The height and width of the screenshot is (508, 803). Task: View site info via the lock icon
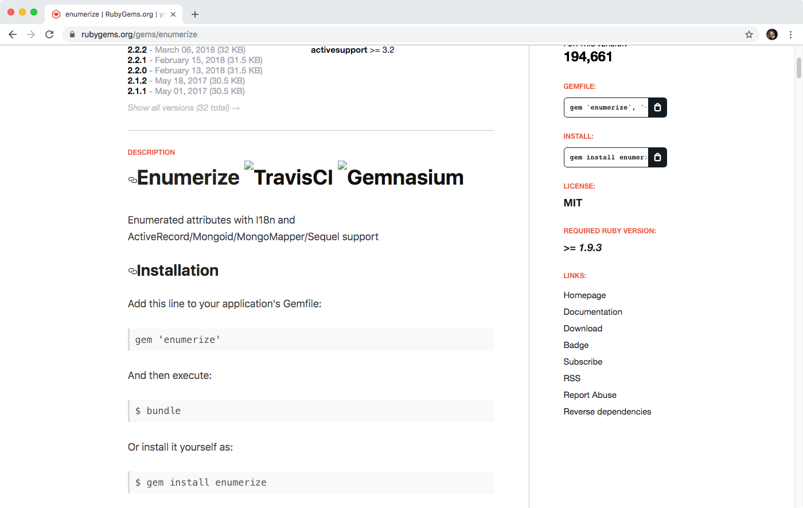pyautogui.click(x=72, y=34)
